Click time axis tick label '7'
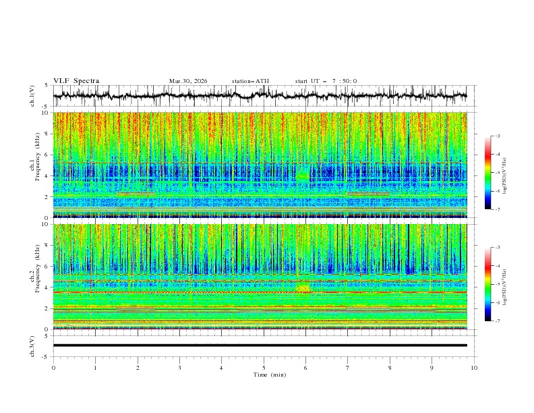 [x=348, y=368]
